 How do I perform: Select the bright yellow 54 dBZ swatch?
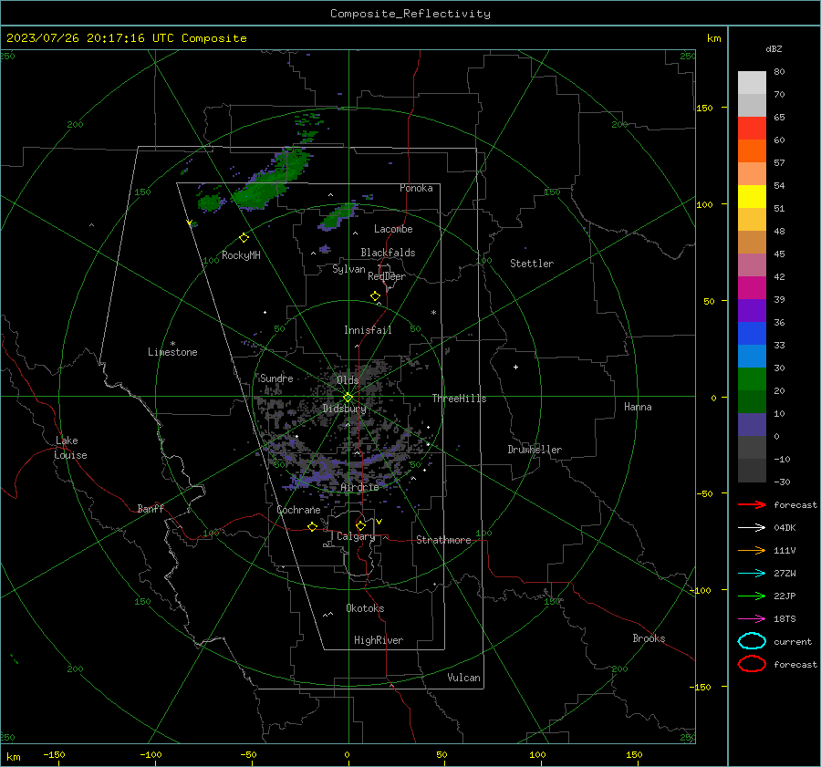click(x=752, y=196)
